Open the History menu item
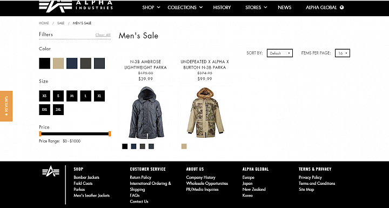 coord(222,8)
